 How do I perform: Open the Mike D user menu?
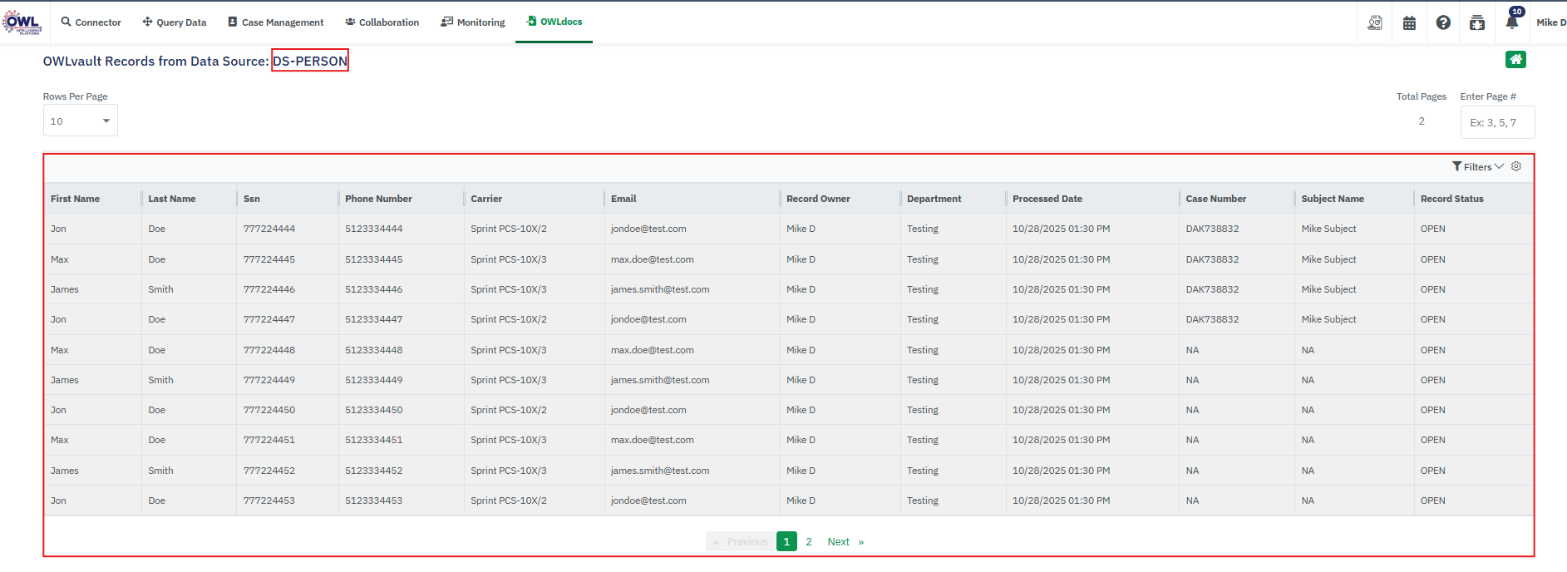(1550, 22)
